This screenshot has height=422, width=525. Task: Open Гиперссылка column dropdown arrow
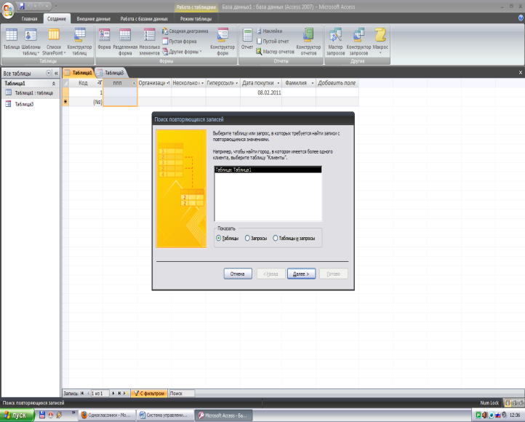click(x=236, y=83)
